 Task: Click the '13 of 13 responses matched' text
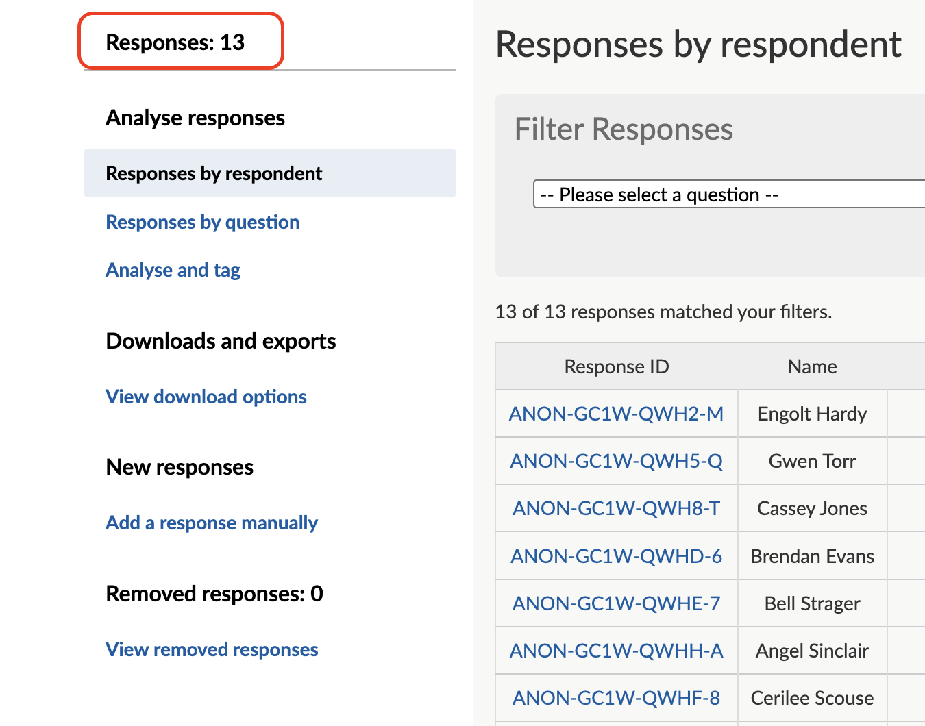pos(663,312)
